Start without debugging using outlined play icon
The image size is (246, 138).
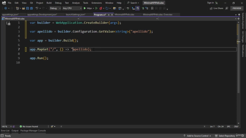(96, 8)
